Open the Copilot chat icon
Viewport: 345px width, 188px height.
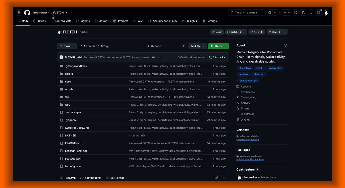click(269, 13)
